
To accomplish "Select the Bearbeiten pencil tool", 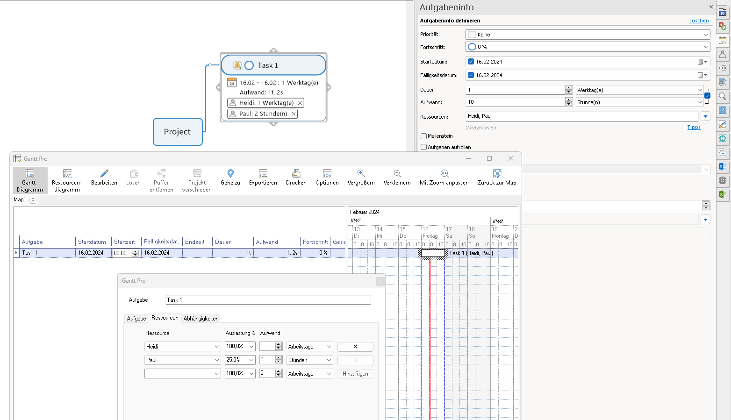I will coord(104,178).
